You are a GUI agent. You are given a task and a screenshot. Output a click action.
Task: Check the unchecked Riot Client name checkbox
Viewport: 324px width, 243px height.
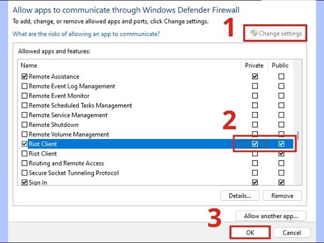point(25,154)
